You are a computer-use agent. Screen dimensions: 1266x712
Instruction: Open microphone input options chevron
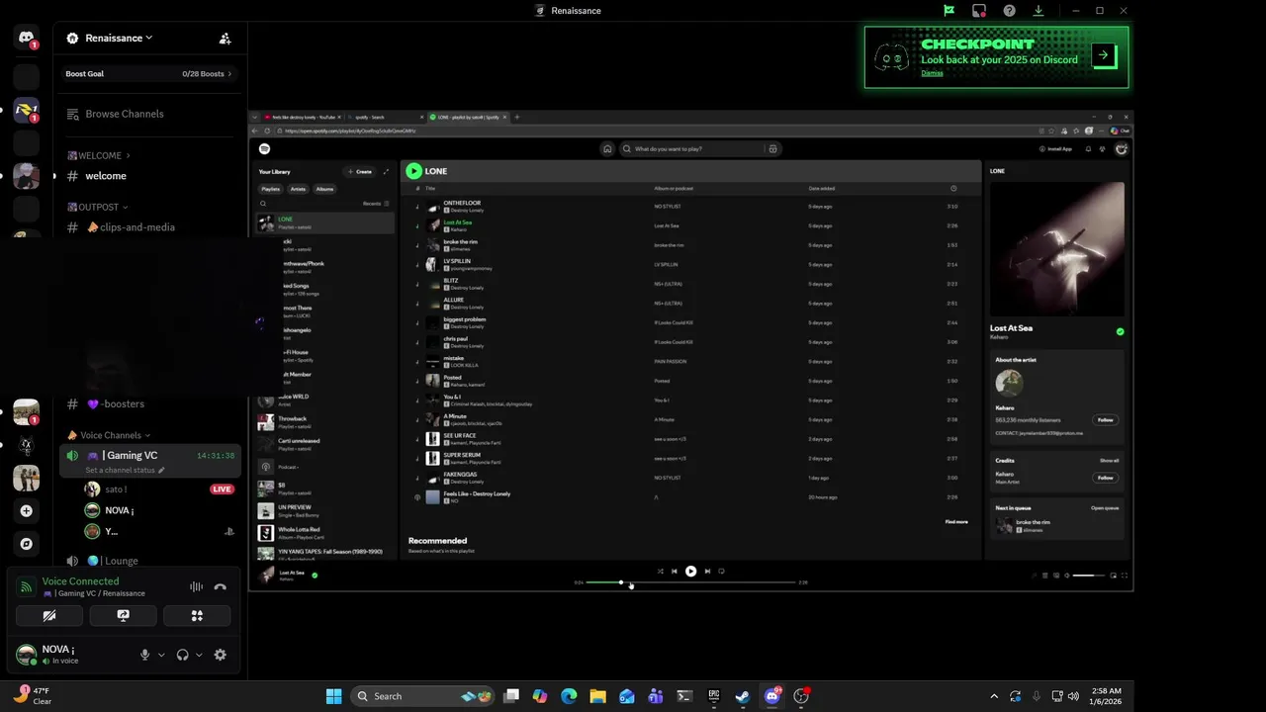[x=161, y=655]
